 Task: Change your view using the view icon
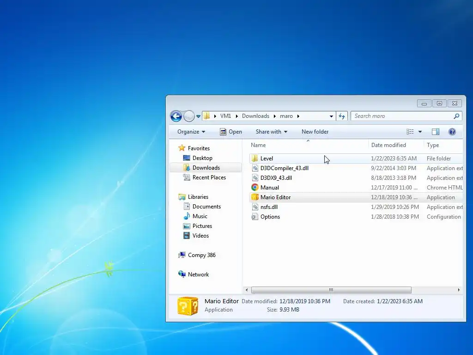pos(410,132)
